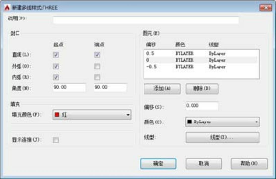Click the black ByLayer color swatch

[189, 122]
